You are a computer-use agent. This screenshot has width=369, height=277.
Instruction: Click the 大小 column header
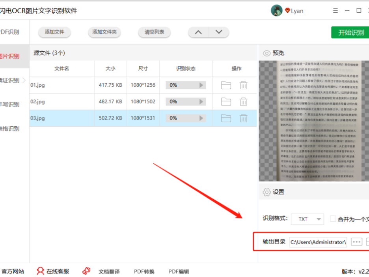110,69
